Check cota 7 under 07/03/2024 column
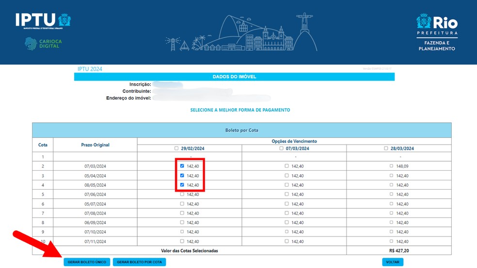477x268 pixels. point(286,213)
